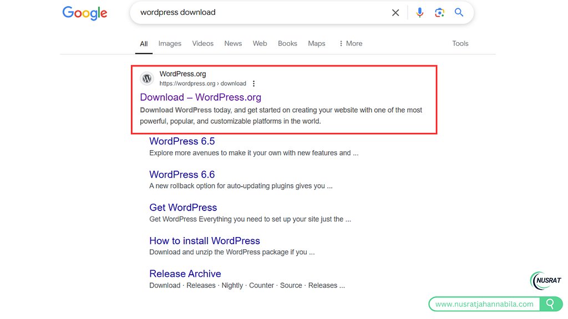The image size is (568, 319).
Task: Click the Google logo
Action: click(x=85, y=13)
